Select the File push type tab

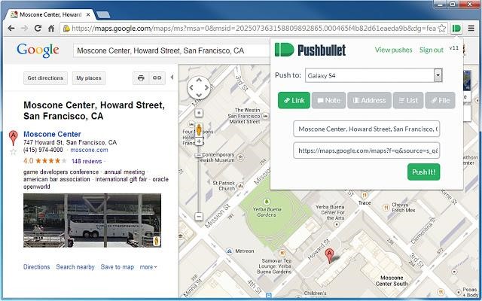pos(440,100)
